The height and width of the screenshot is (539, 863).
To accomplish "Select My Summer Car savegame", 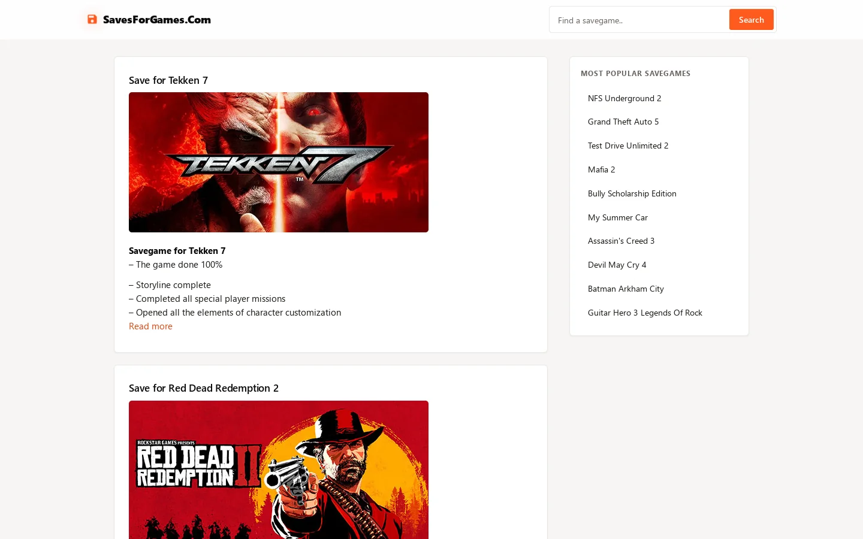I will click(618, 217).
